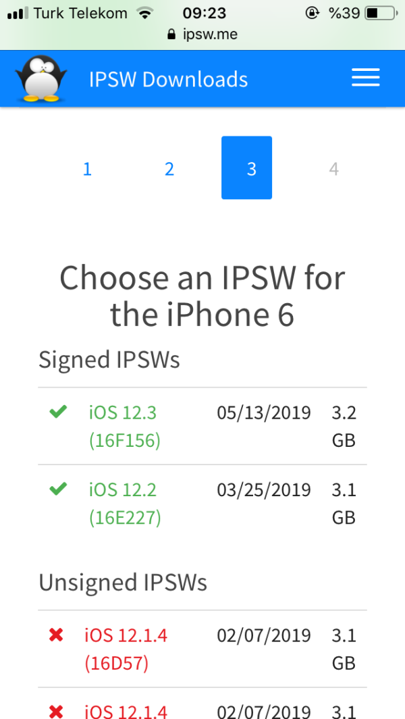Tap the padlock icon beside ipsw.me
The width and height of the screenshot is (405, 719).
coord(171,34)
